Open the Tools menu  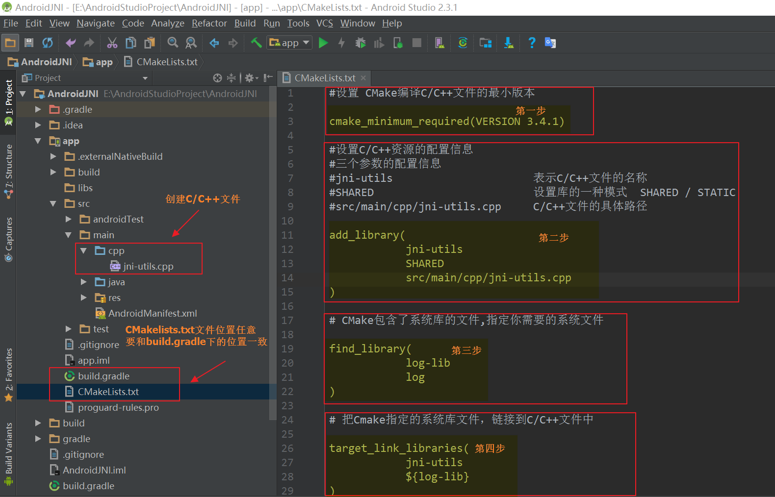pyautogui.click(x=298, y=23)
